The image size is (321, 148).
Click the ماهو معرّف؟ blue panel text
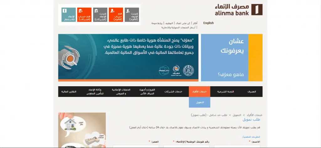pos(231,75)
